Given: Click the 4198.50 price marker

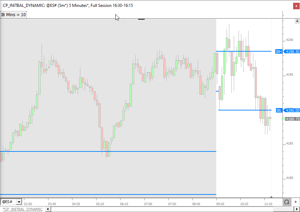Looking at the screenshot, I should pyautogui.click(x=292, y=51).
